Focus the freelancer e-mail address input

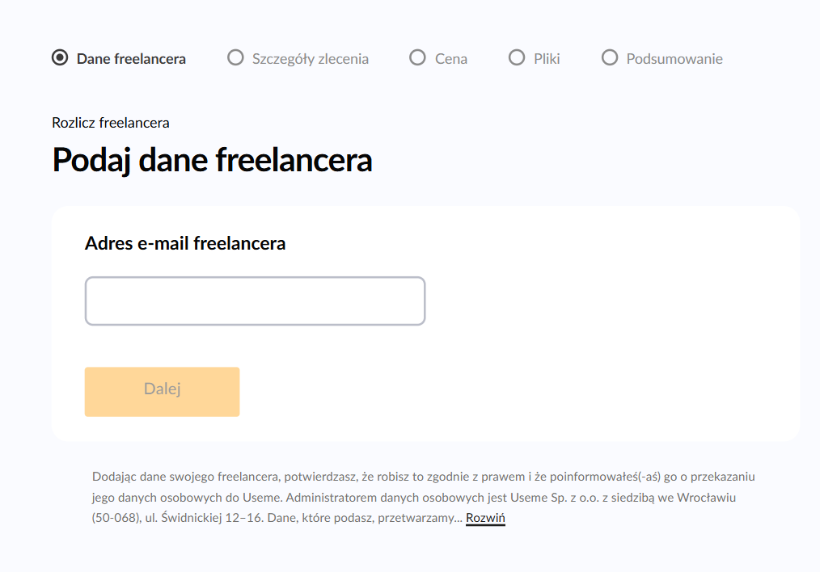[x=255, y=301]
